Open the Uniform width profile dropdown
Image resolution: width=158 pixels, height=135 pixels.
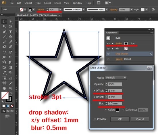(84, 9)
